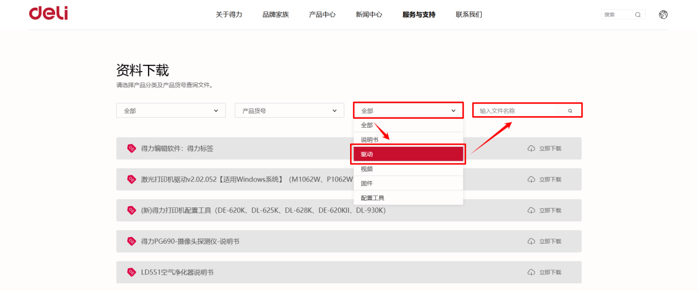Click 立即下载 for 得力编辑软件：得力标签
The image size is (698, 291).
[550, 149]
